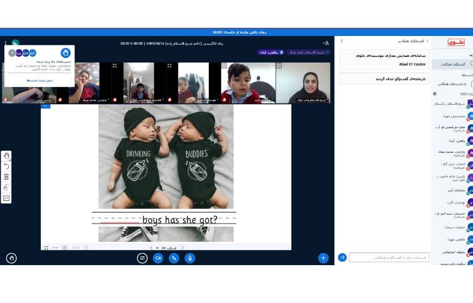Open the public chat options menu
The width and height of the screenshot is (473, 303).
click(342, 41)
